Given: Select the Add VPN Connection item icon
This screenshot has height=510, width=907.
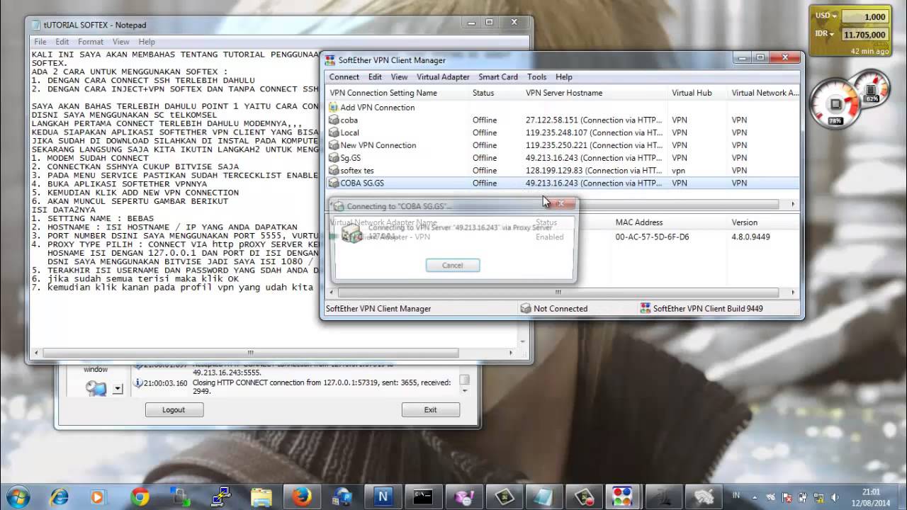Looking at the screenshot, I should pyautogui.click(x=334, y=108).
